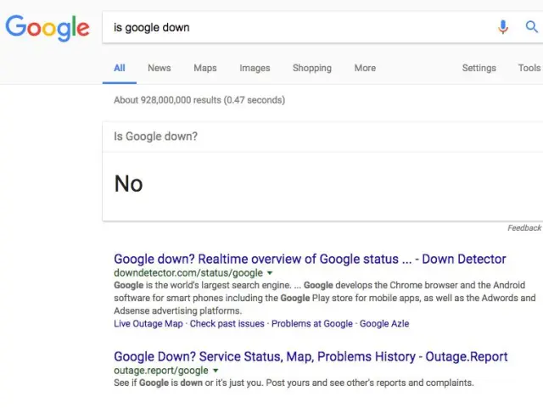This screenshot has width=543, height=408.
Task: Click the 'About 928,000,000 results' count text
Action: tap(199, 100)
